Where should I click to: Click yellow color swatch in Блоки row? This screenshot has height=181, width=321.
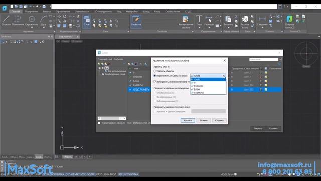266,81
